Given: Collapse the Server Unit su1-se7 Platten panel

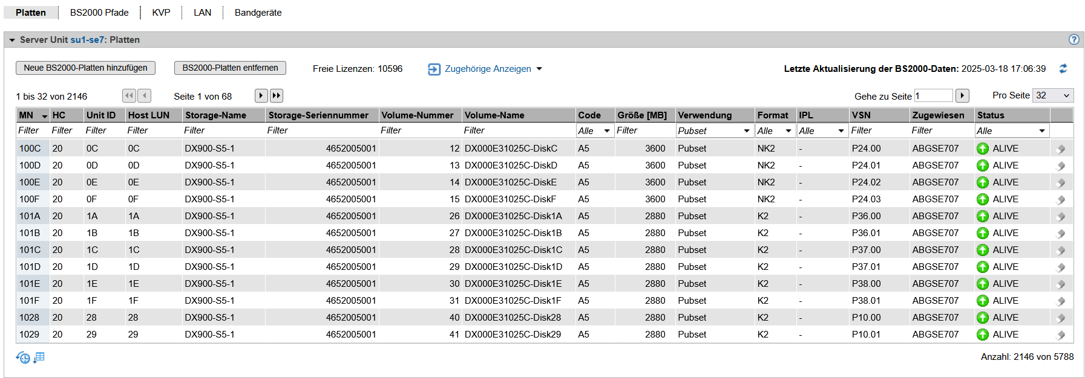Looking at the screenshot, I should coord(12,40).
